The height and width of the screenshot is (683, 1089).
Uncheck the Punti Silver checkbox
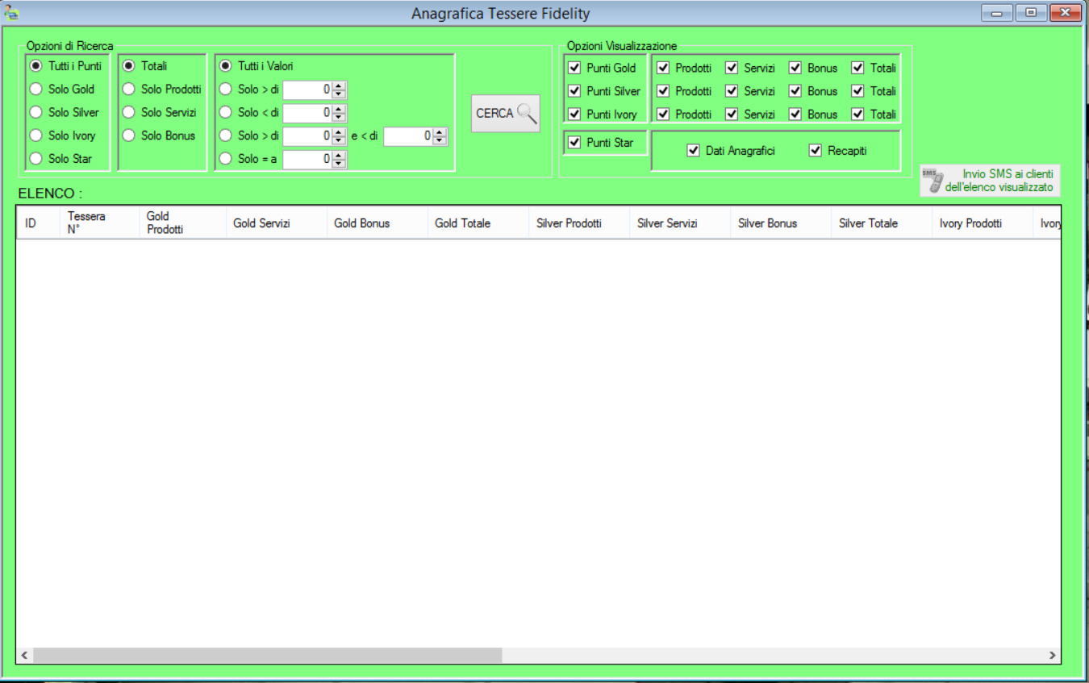pos(574,91)
